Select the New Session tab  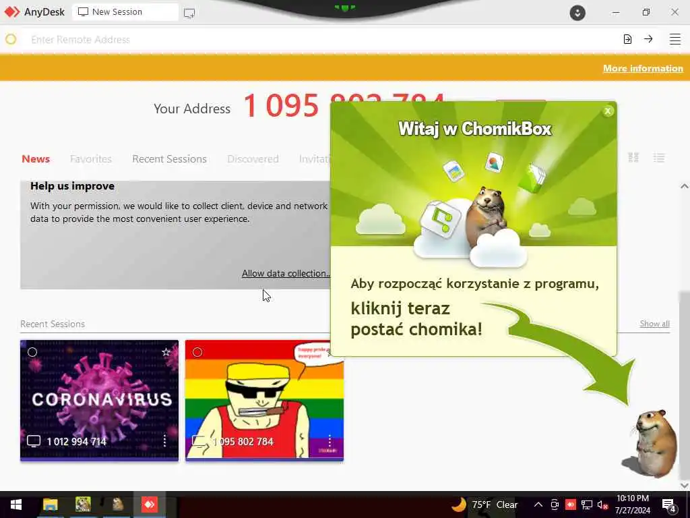[x=125, y=12]
